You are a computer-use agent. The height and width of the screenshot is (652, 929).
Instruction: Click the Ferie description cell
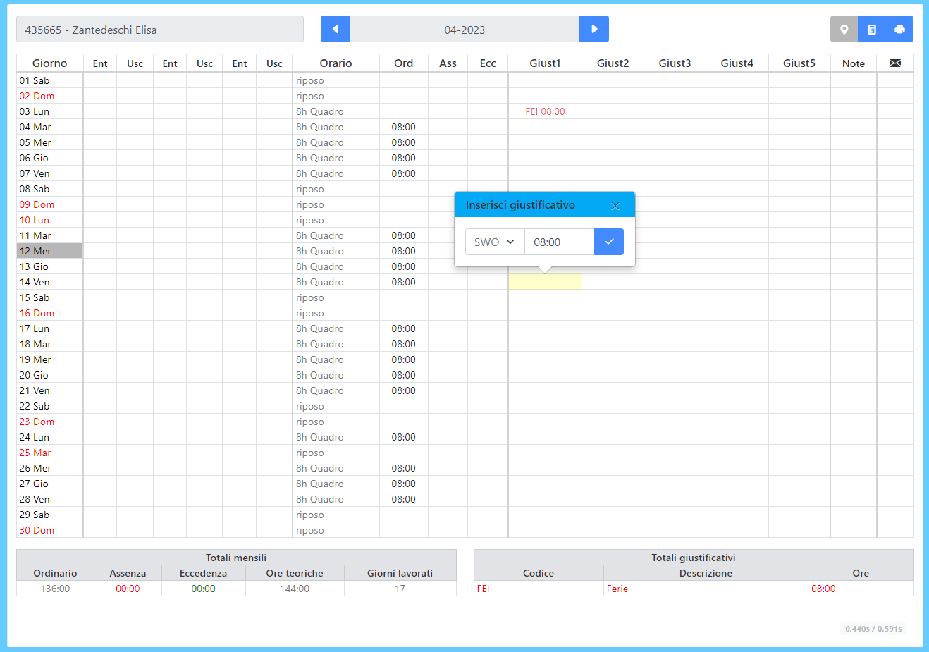[x=706, y=589]
